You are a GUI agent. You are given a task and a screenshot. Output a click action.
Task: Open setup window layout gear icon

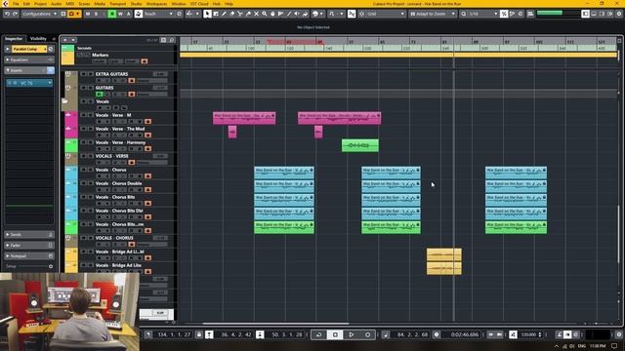click(x=619, y=14)
